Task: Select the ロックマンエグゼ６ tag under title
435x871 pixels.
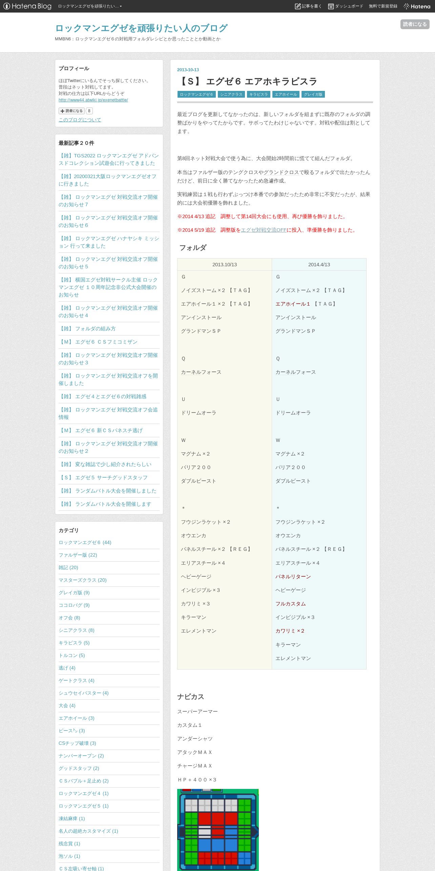Action: click(x=196, y=94)
